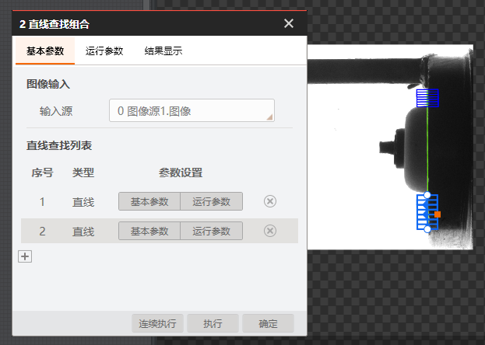
Task: Open the 输入源 dropdown
Action: pyautogui.click(x=192, y=111)
